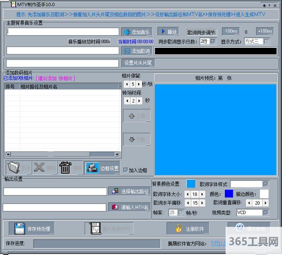Click the trash can clear photos icon

66,168
